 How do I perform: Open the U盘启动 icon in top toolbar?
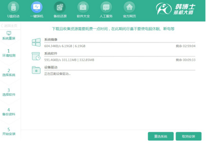point(13,7)
